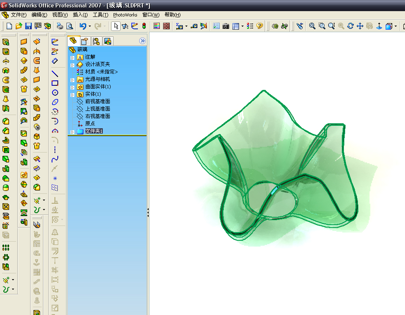The image size is (405, 315).
Task: Save the current part
Action: 28,26
